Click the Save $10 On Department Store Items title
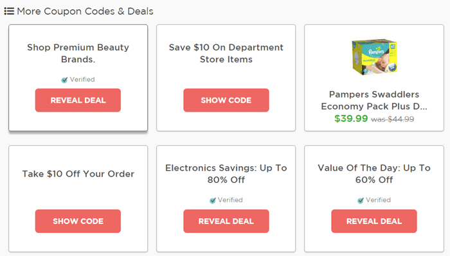The height and width of the screenshot is (256, 450). (226, 53)
